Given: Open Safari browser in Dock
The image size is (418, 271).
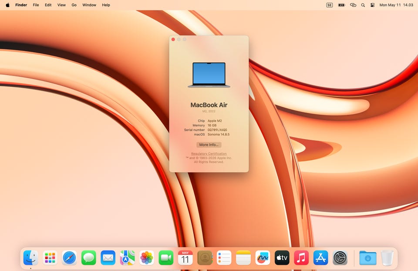Looking at the screenshot, I should point(69,258).
